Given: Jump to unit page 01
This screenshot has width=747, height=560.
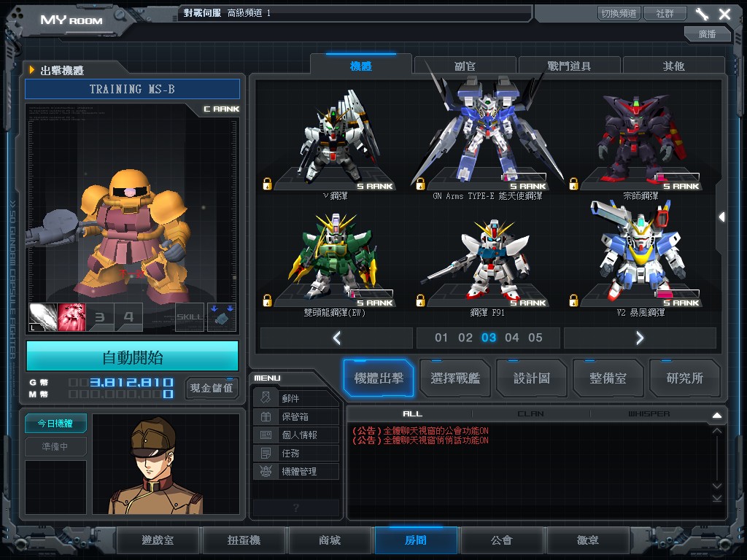Looking at the screenshot, I should tap(441, 338).
